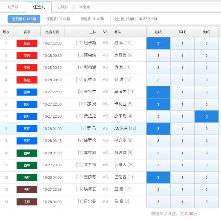Choose presale period 预售第19147期
221x220 pixels.
(x=92, y=19)
